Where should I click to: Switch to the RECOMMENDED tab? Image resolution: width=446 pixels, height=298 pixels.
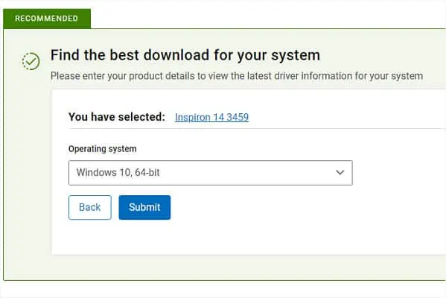point(47,19)
